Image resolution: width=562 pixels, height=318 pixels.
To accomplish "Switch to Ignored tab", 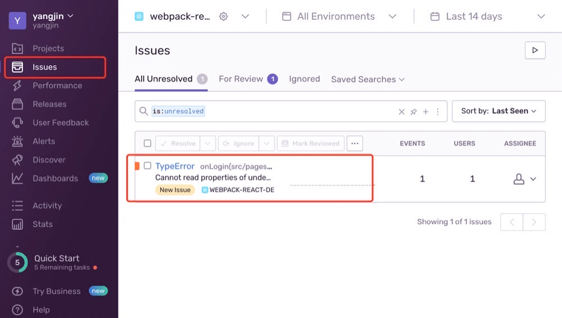I will 304,79.
